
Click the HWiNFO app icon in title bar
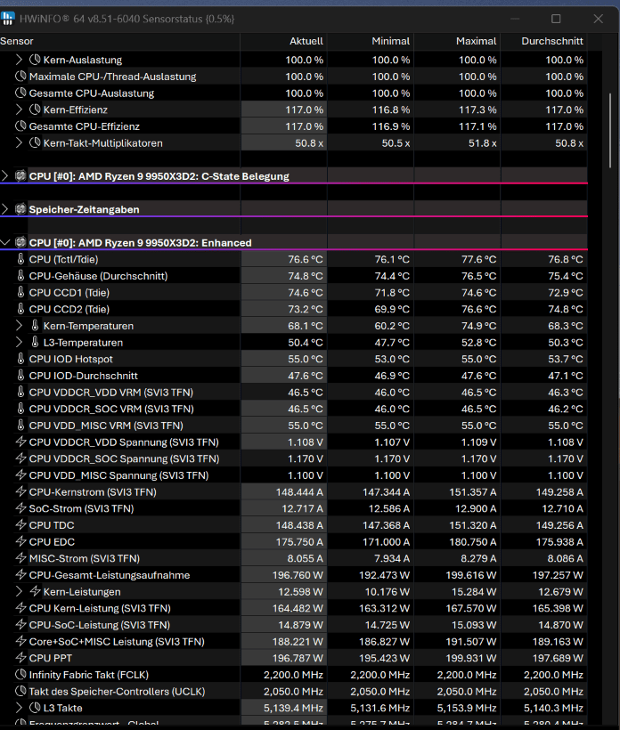(8, 19)
